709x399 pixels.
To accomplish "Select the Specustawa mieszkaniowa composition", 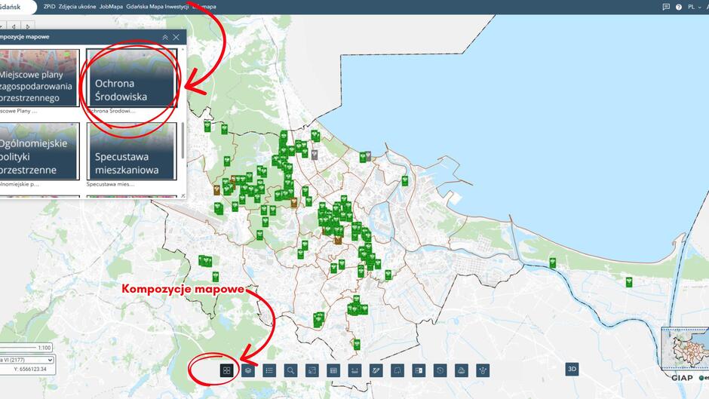I will (x=131, y=151).
